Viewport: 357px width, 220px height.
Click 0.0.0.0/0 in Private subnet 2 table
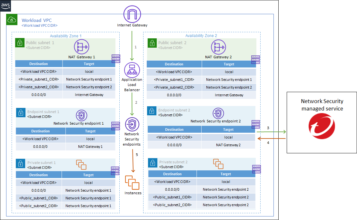172,189
